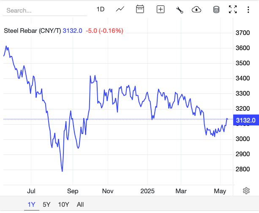Screen dimensions: 259x213
Task: Click the red -5.0 (-0.16%) change value
Action: (x=104, y=30)
